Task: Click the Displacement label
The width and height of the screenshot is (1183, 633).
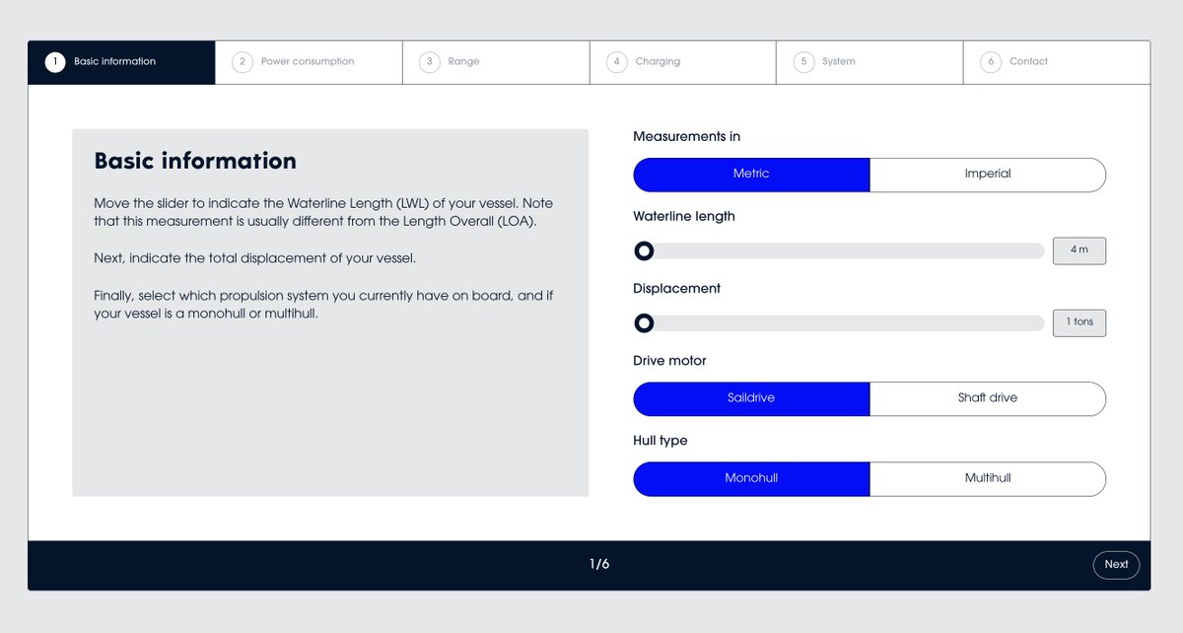Action: [676, 289]
